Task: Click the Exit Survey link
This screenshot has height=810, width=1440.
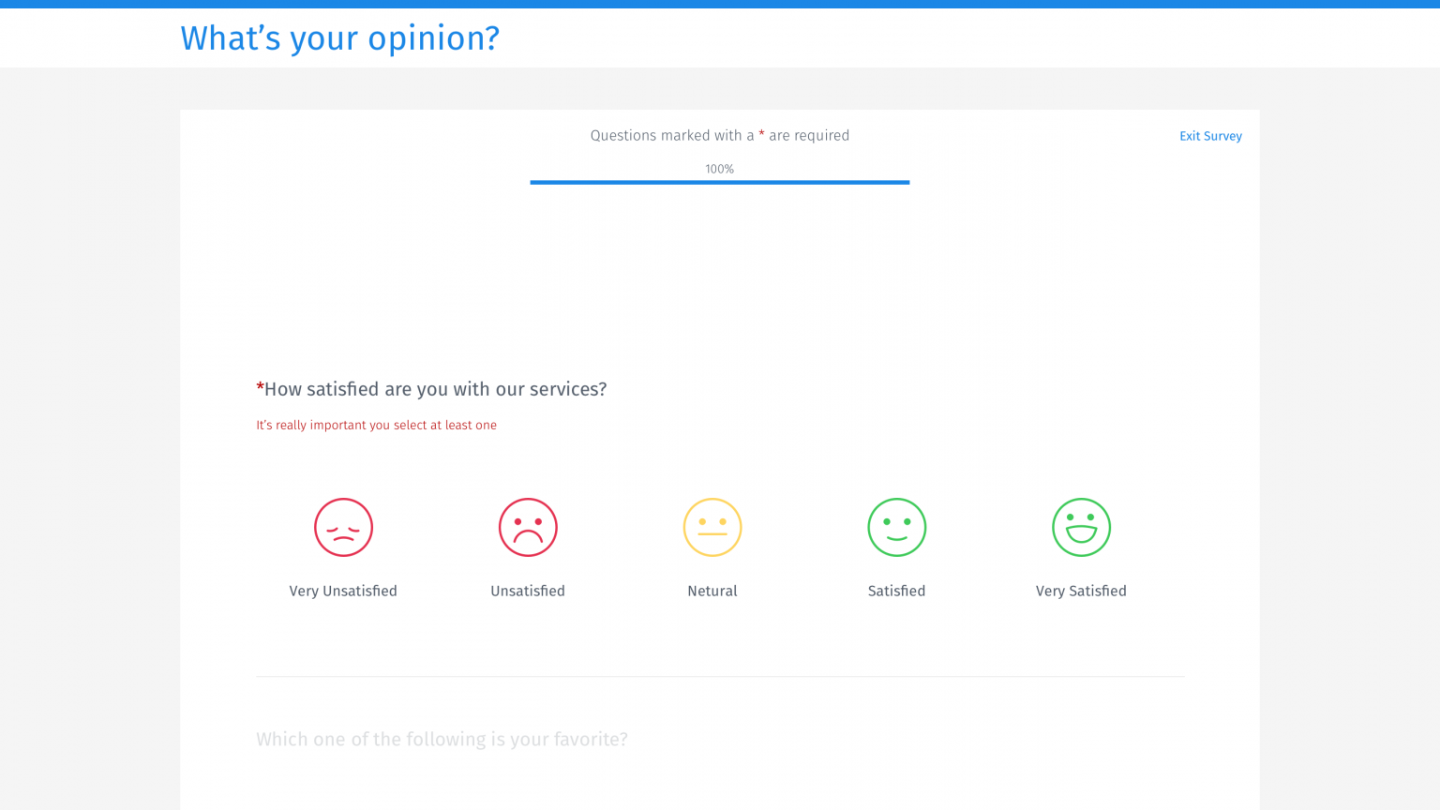Action: pyautogui.click(x=1210, y=136)
